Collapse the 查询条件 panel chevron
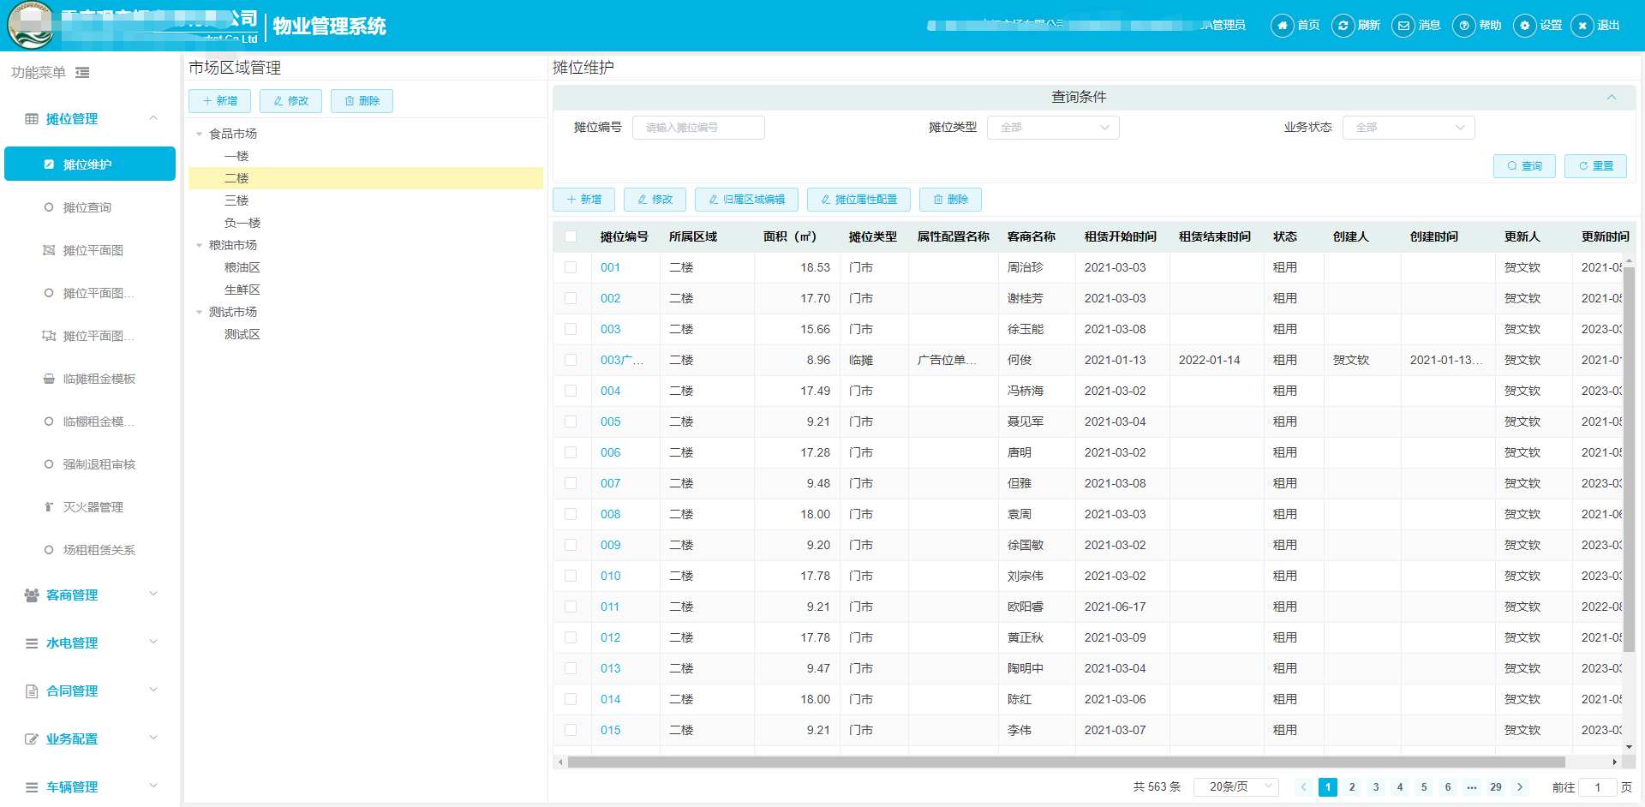 [x=1612, y=98]
